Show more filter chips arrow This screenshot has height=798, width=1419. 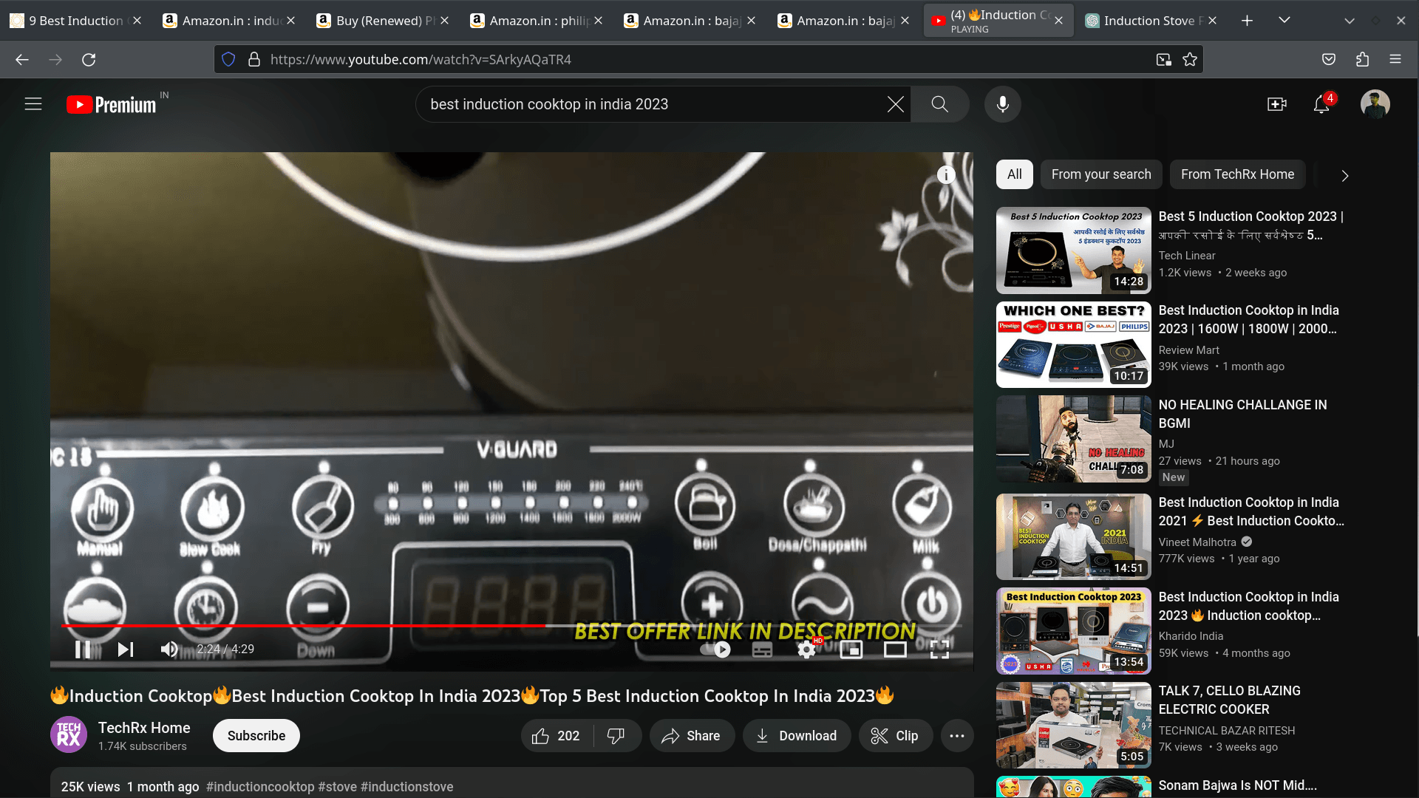[1344, 176]
